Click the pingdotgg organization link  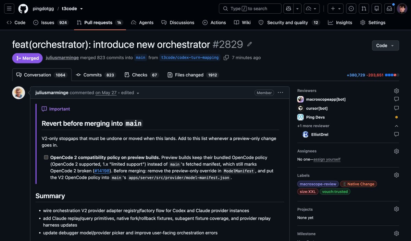coord(43,9)
